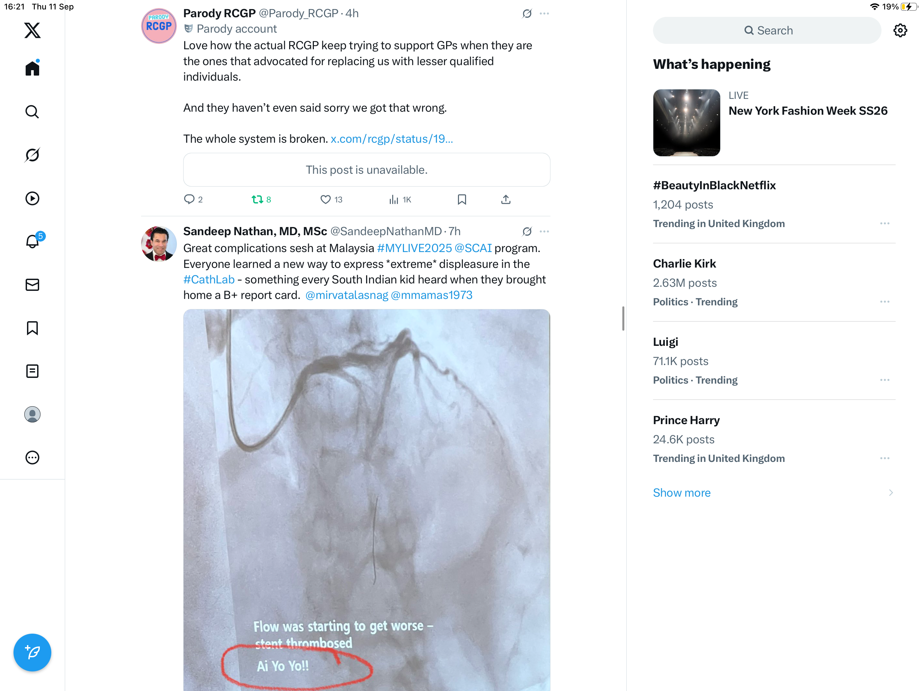Image resolution: width=922 pixels, height=691 pixels.
Task: Toggle like on Parody RCGP post
Action: (x=326, y=200)
